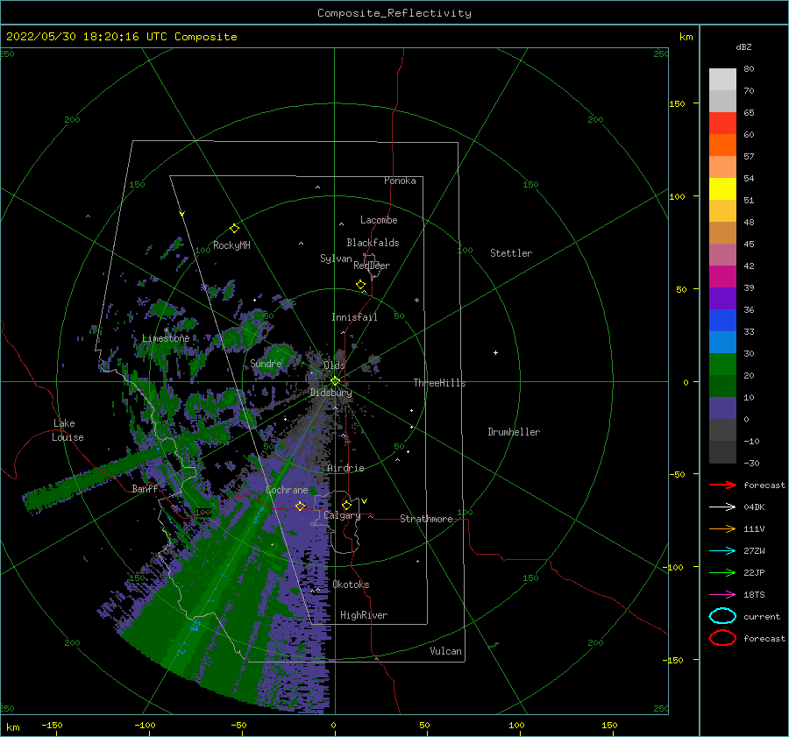The height and width of the screenshot is (737, 789).
Task: Click the Limestone map label
Action: pos(166,338)
